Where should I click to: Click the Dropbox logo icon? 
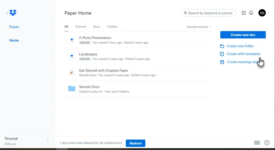coord(13,13)
